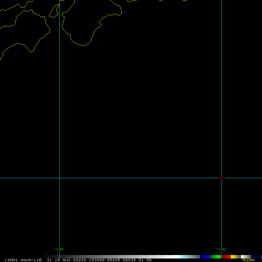Image resolution: width=262 pixels, height=262 pixels.
Task: Click the green -140 longitude label
Action: pos(221,249)
